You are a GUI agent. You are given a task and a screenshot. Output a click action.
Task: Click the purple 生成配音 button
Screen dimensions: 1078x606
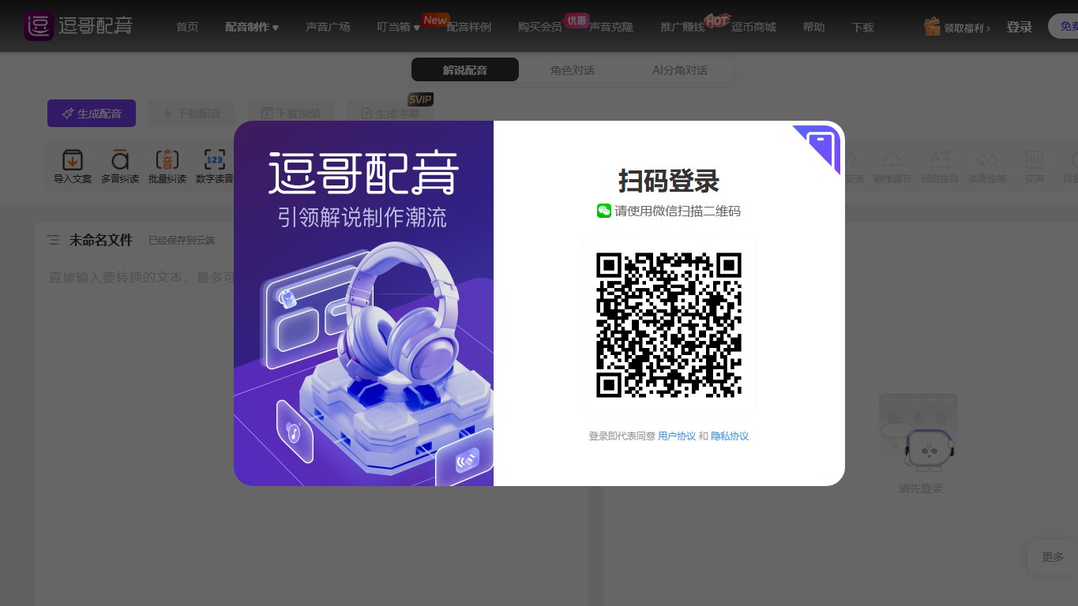tap(92, 114)
